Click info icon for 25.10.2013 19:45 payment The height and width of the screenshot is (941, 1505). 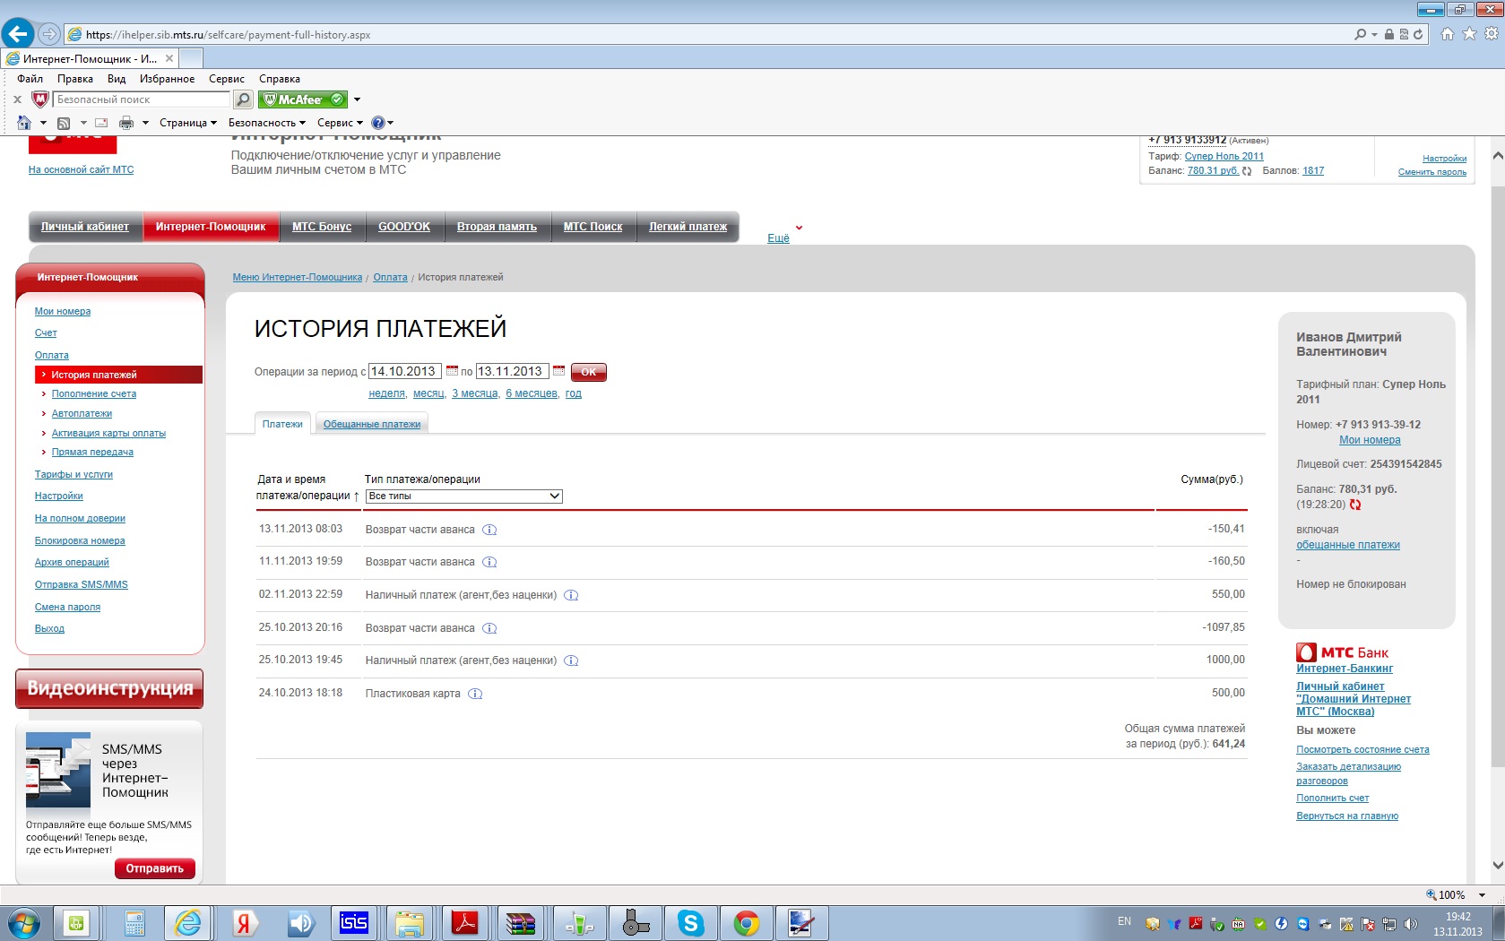pyautogui.click(x=571, y=660)
